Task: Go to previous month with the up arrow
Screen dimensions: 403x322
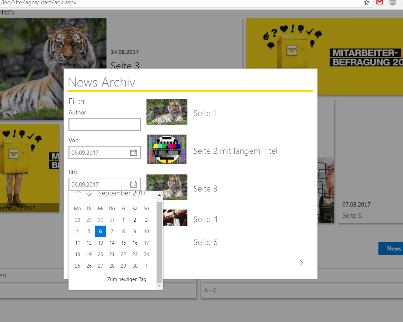Action: 78,193
